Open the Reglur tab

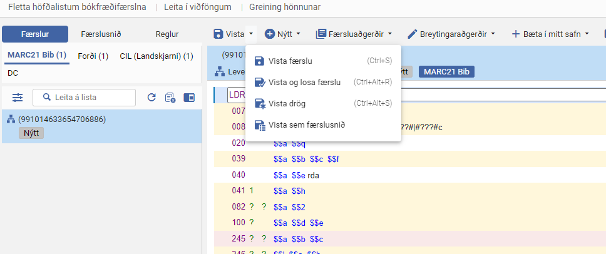[167, 34]
